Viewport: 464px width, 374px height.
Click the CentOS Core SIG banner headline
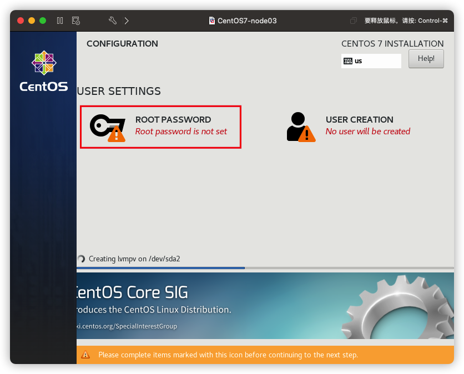[132, 292]
